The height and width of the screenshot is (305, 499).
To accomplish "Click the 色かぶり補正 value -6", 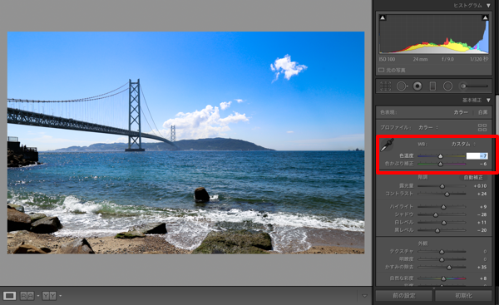I will pos(483,164).
